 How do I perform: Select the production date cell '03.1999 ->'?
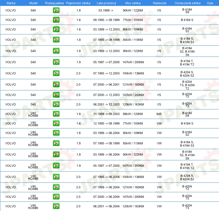pos(106,10)
